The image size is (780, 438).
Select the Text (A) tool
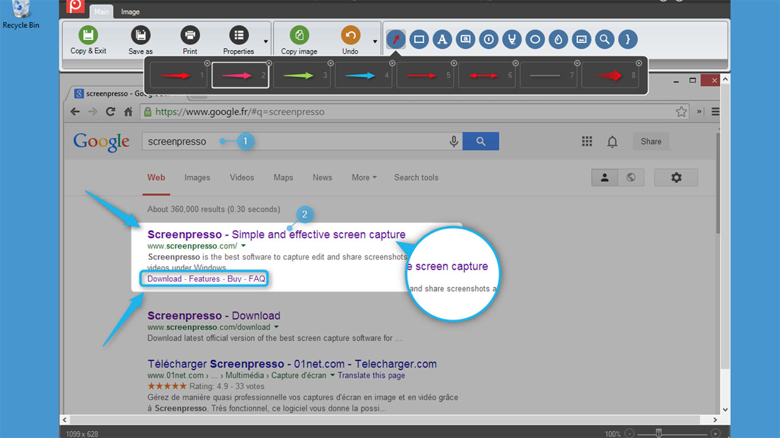click(x=442, y=39)
